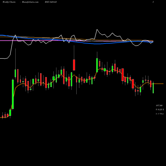Click the 'MunafaSutra.com' label
Screen dimensions: 166x166
[30, 2]
